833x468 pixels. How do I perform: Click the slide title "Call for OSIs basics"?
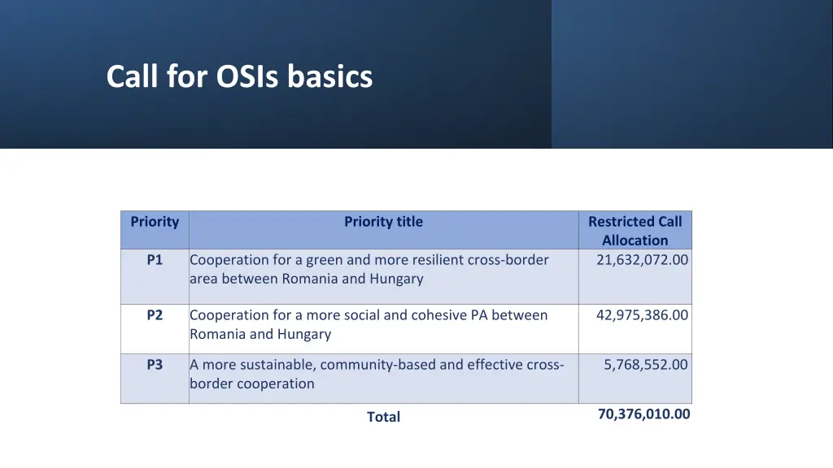(239, 76)
